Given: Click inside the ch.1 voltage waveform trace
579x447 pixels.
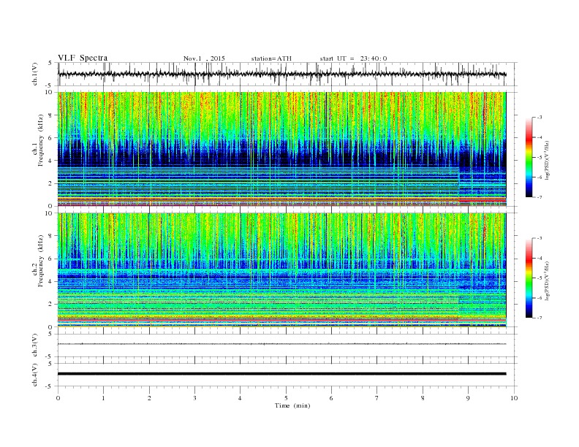Looking at the screenshot, I should pyautogui.click(x=281, y=74).
